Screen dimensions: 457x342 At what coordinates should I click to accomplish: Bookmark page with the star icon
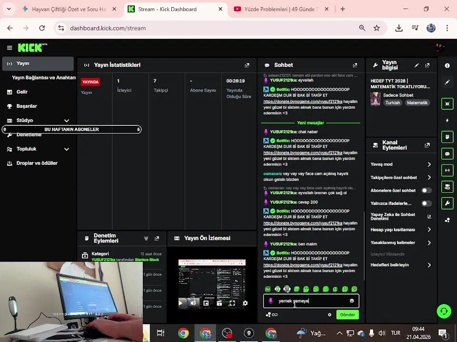point(377,28)
